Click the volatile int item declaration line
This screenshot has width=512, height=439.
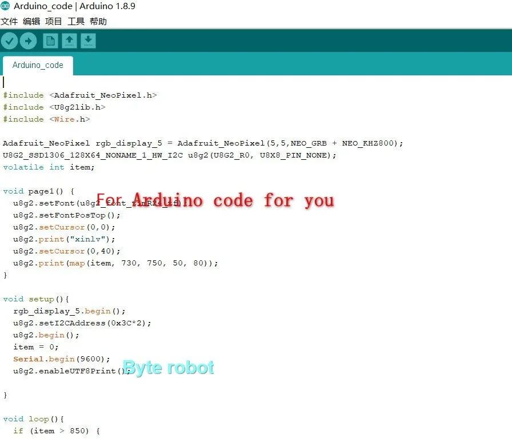(x=49, y=167)
